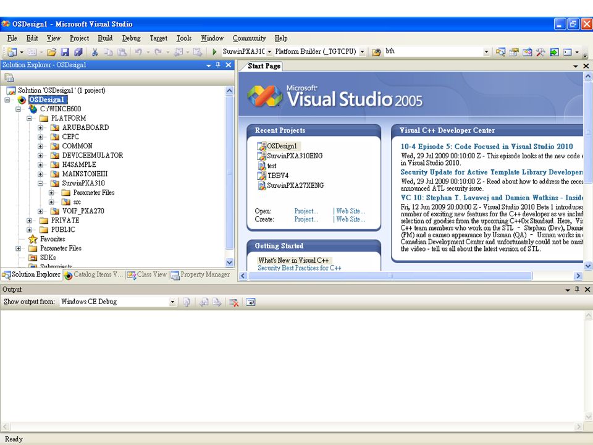
Task: Switch to the Property Manager tab
Action: [x=200, y=274]
